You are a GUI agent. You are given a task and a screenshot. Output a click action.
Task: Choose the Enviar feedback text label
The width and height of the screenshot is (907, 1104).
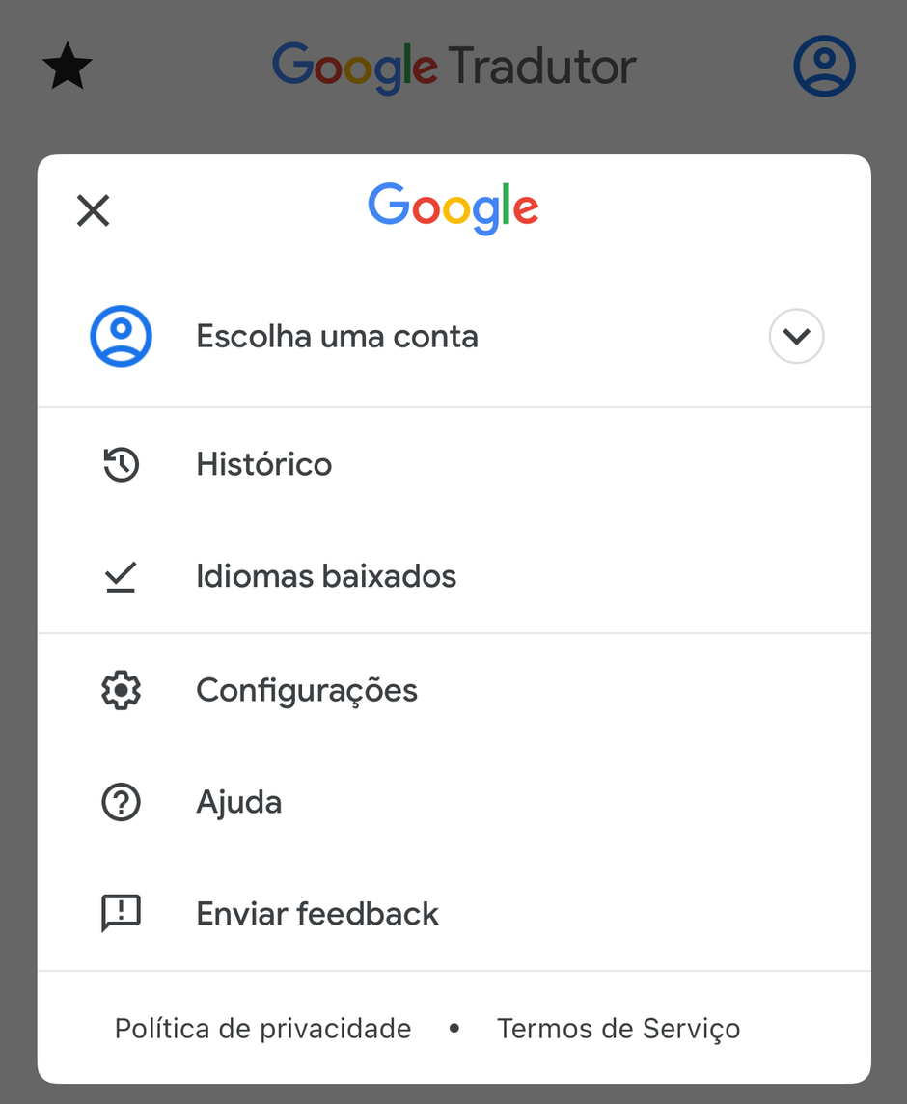click(316, 914)
